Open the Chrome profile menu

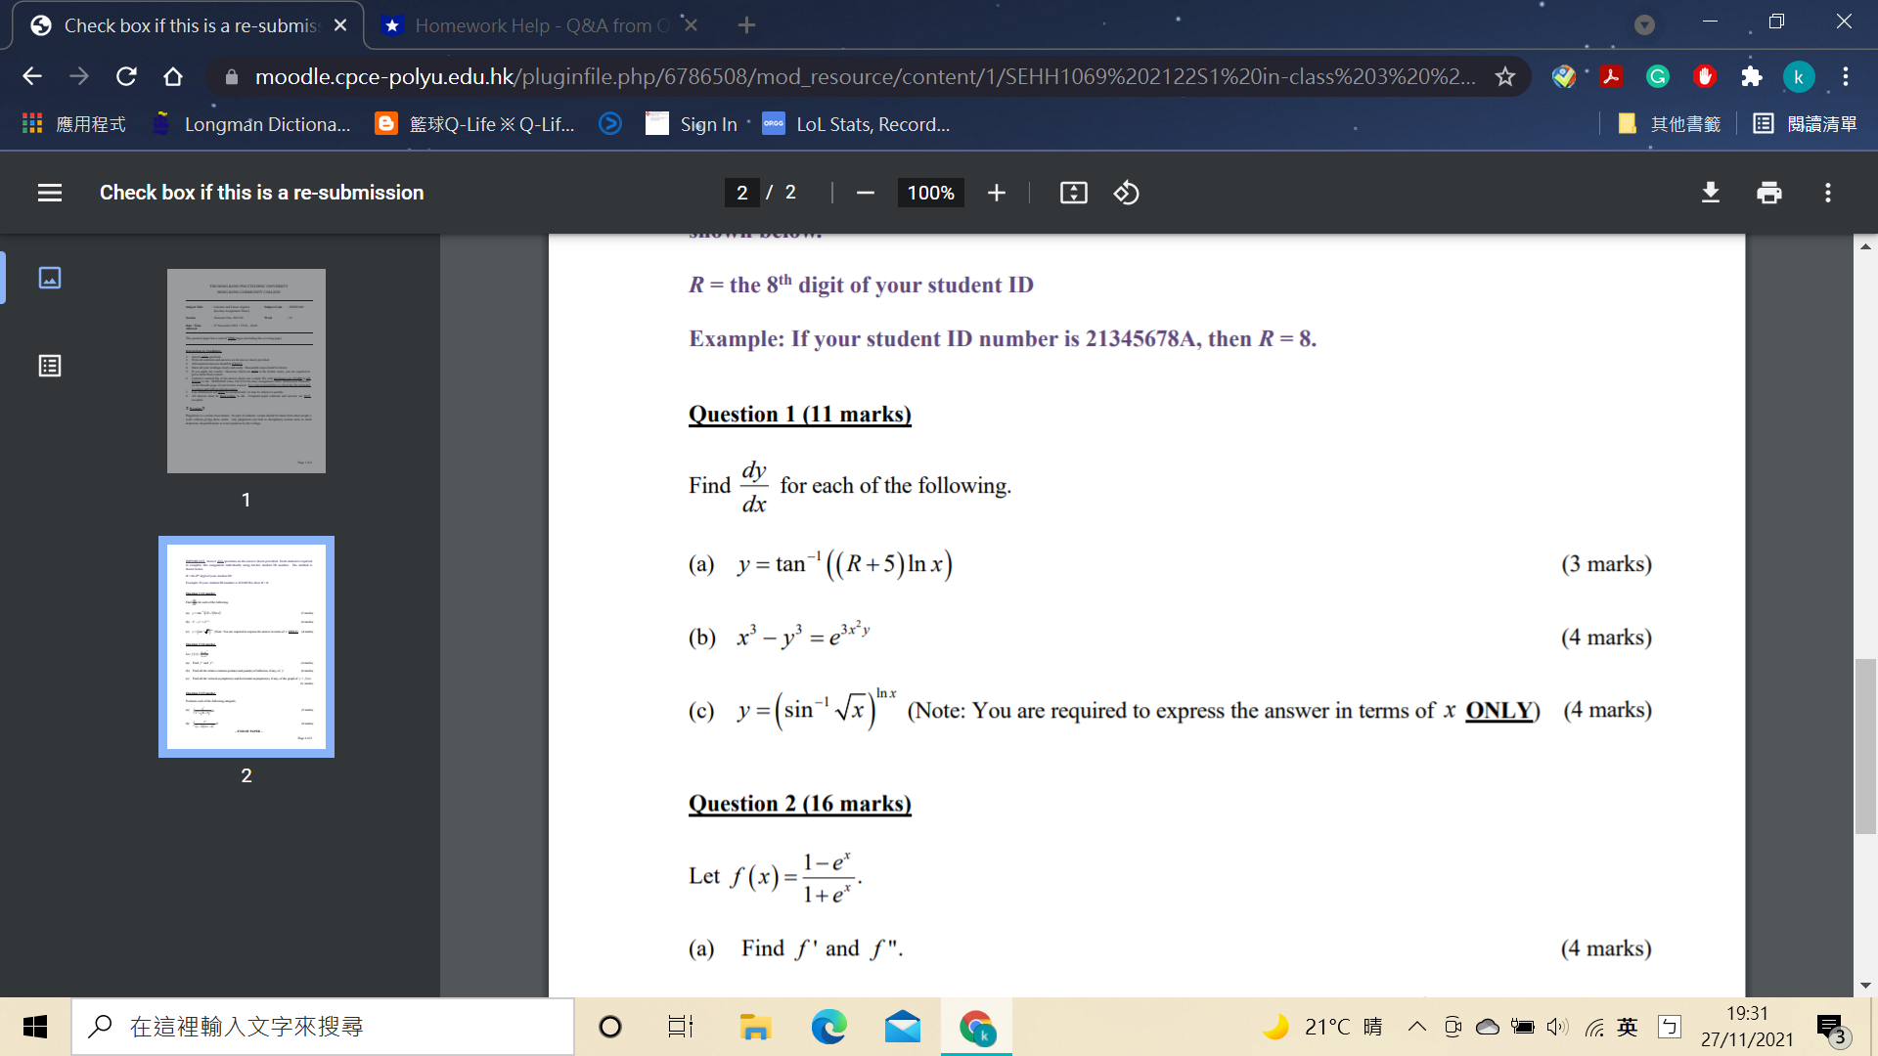tap(1799, 76)
